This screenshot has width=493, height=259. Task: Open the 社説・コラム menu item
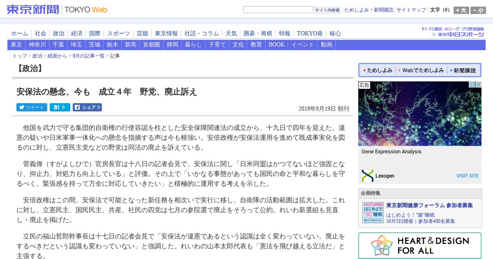pyautogui.click(x=202, y=33)
